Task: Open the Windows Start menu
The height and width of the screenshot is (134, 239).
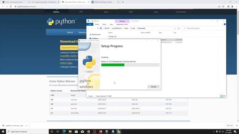Action: 3,131
